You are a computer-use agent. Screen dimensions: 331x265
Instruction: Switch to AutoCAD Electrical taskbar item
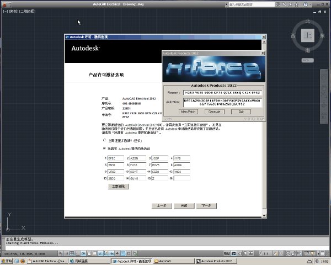(47, 261)
